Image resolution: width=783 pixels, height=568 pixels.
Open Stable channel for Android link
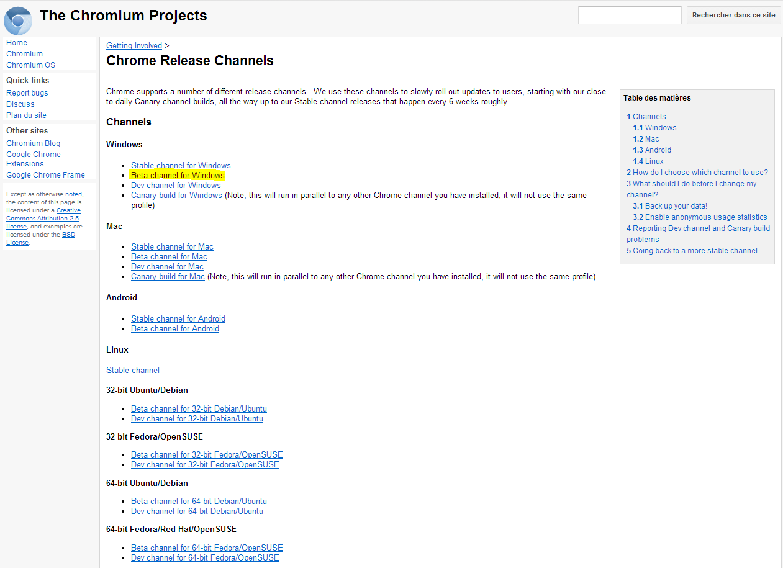[178, 319]
